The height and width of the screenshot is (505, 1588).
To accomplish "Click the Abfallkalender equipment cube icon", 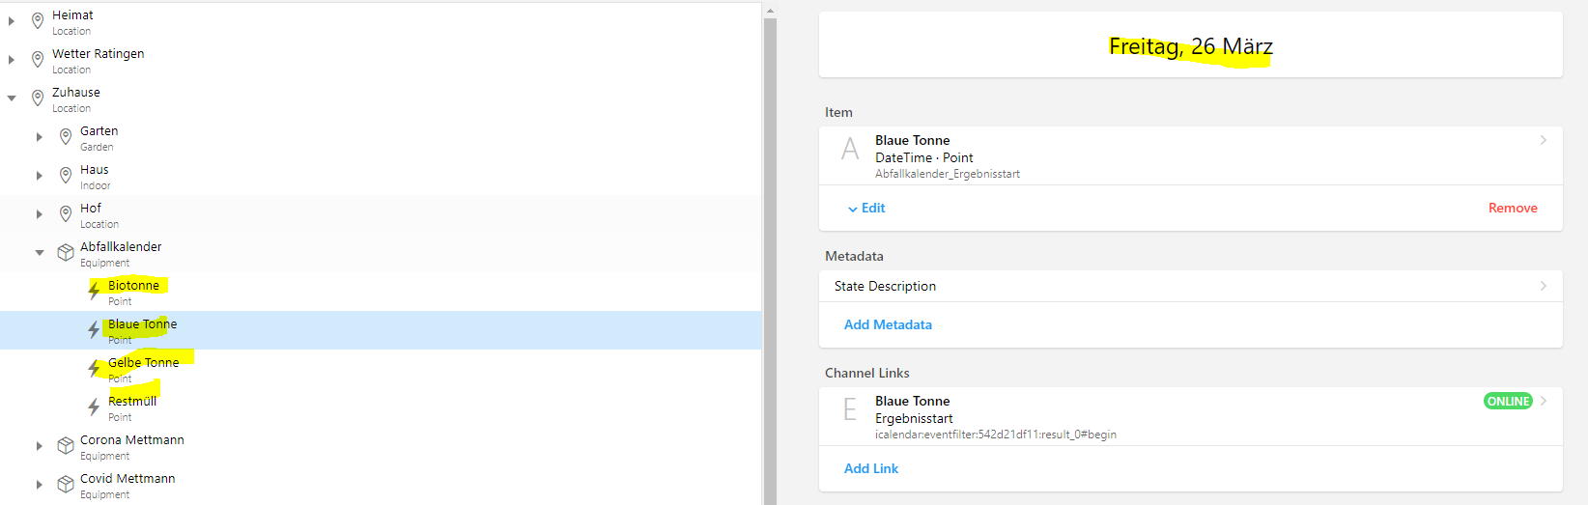I will coord(66,253).
